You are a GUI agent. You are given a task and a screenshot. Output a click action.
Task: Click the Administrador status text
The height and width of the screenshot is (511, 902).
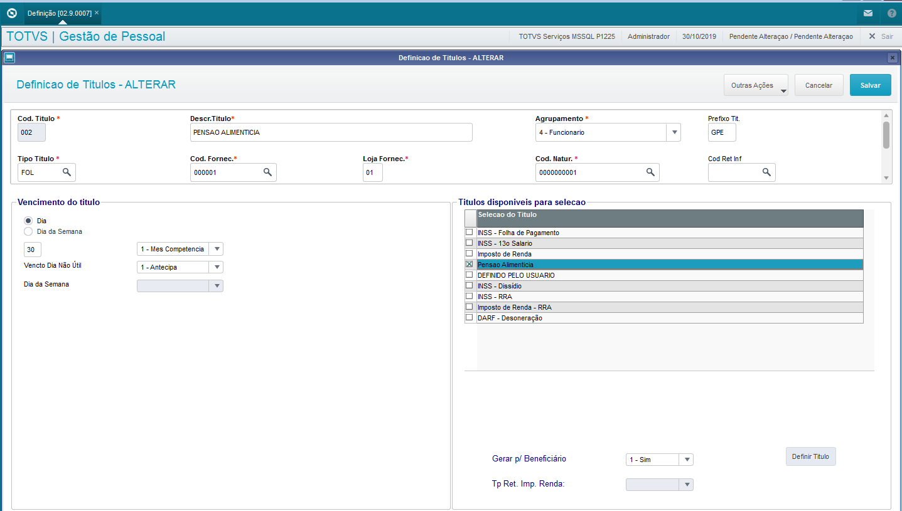648,36
